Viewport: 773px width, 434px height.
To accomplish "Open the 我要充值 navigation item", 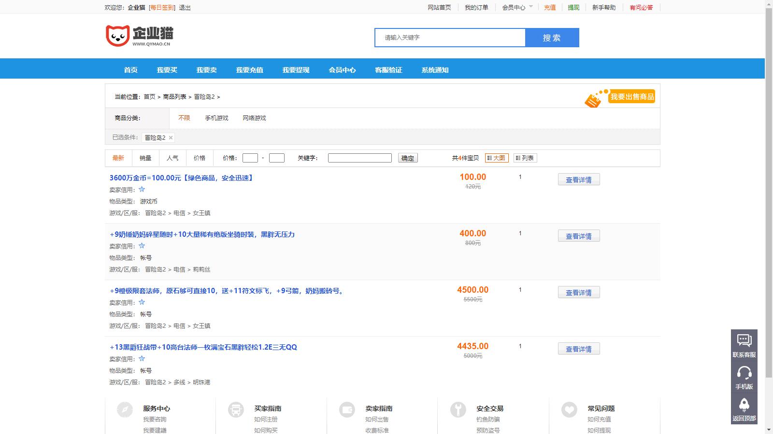I will pyautogui.click(x=249, y=69).
